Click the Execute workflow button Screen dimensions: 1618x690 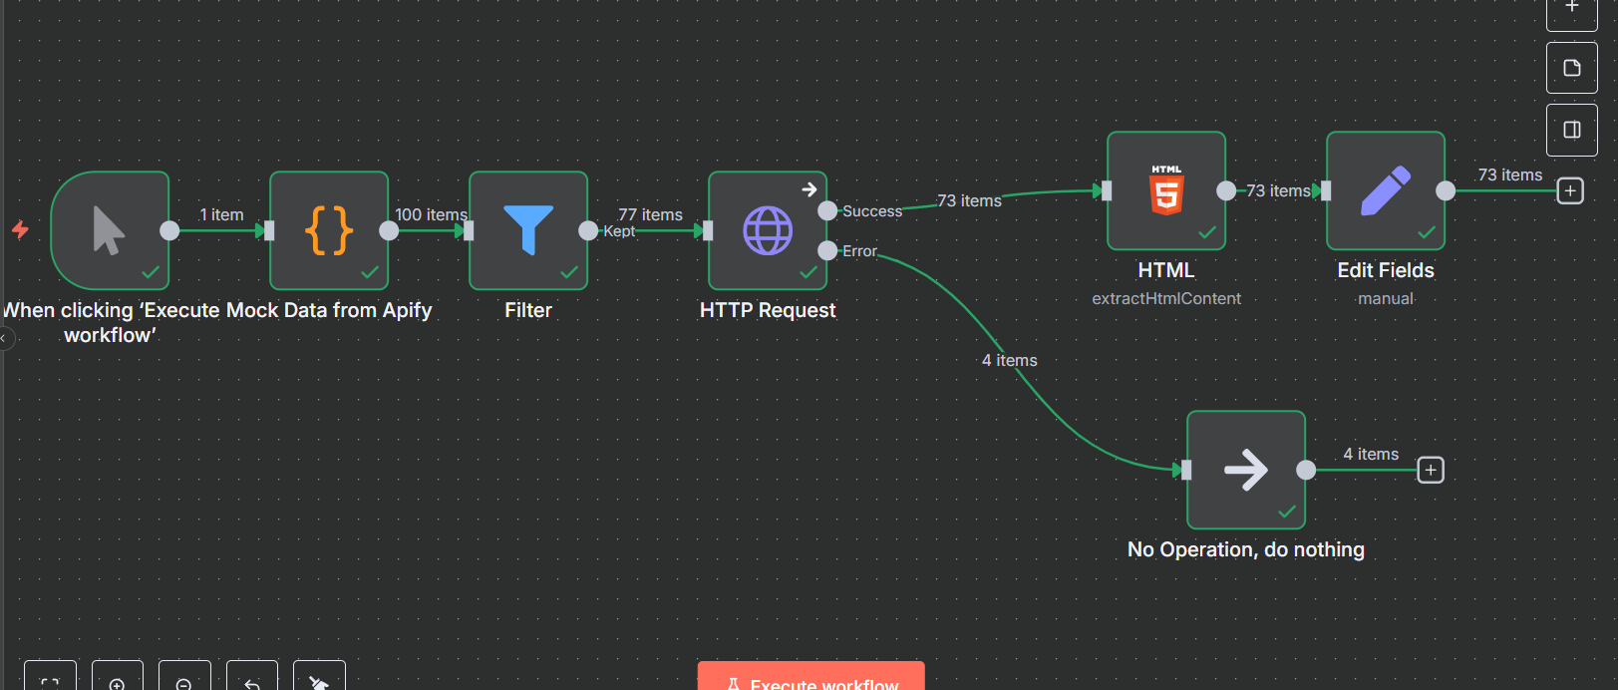[811, 677]
